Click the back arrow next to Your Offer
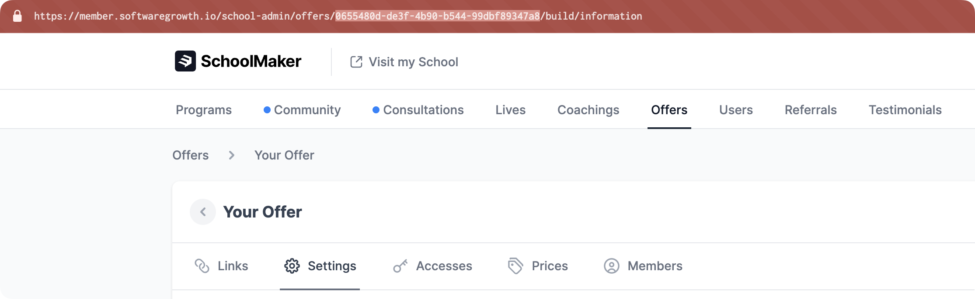 [x=203, y=212]
